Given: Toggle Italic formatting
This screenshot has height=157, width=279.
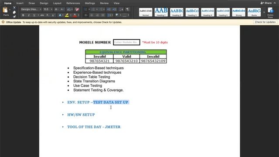Looking at the screenshot, I should coord(29,15).
